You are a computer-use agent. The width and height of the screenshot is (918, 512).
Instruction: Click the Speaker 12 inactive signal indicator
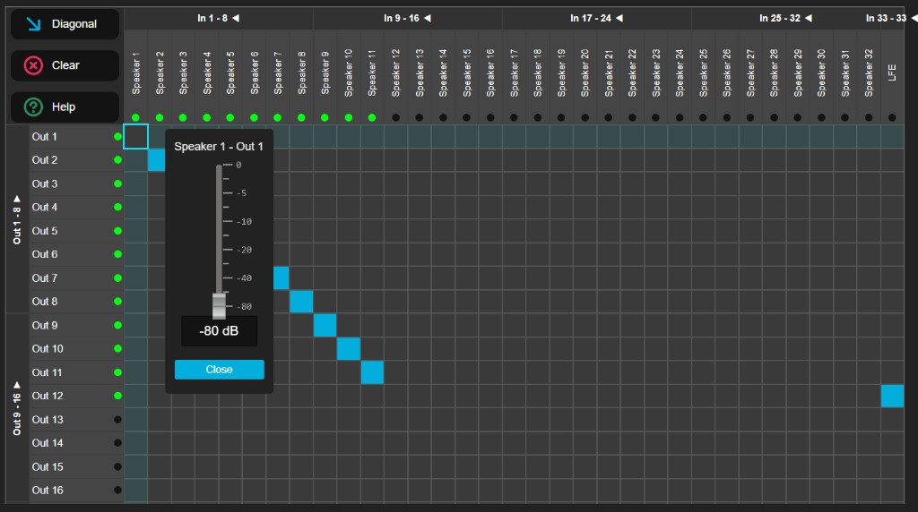pyautogui.click(x=395, y=117)
